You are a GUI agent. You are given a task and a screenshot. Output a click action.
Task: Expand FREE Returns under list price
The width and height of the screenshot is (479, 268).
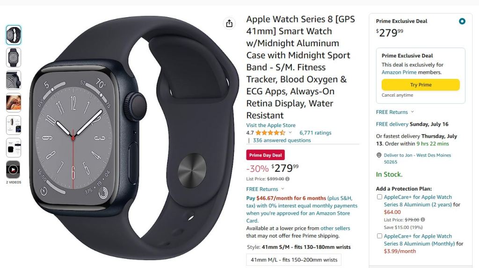pyautogui.click(x=265, y=189)
